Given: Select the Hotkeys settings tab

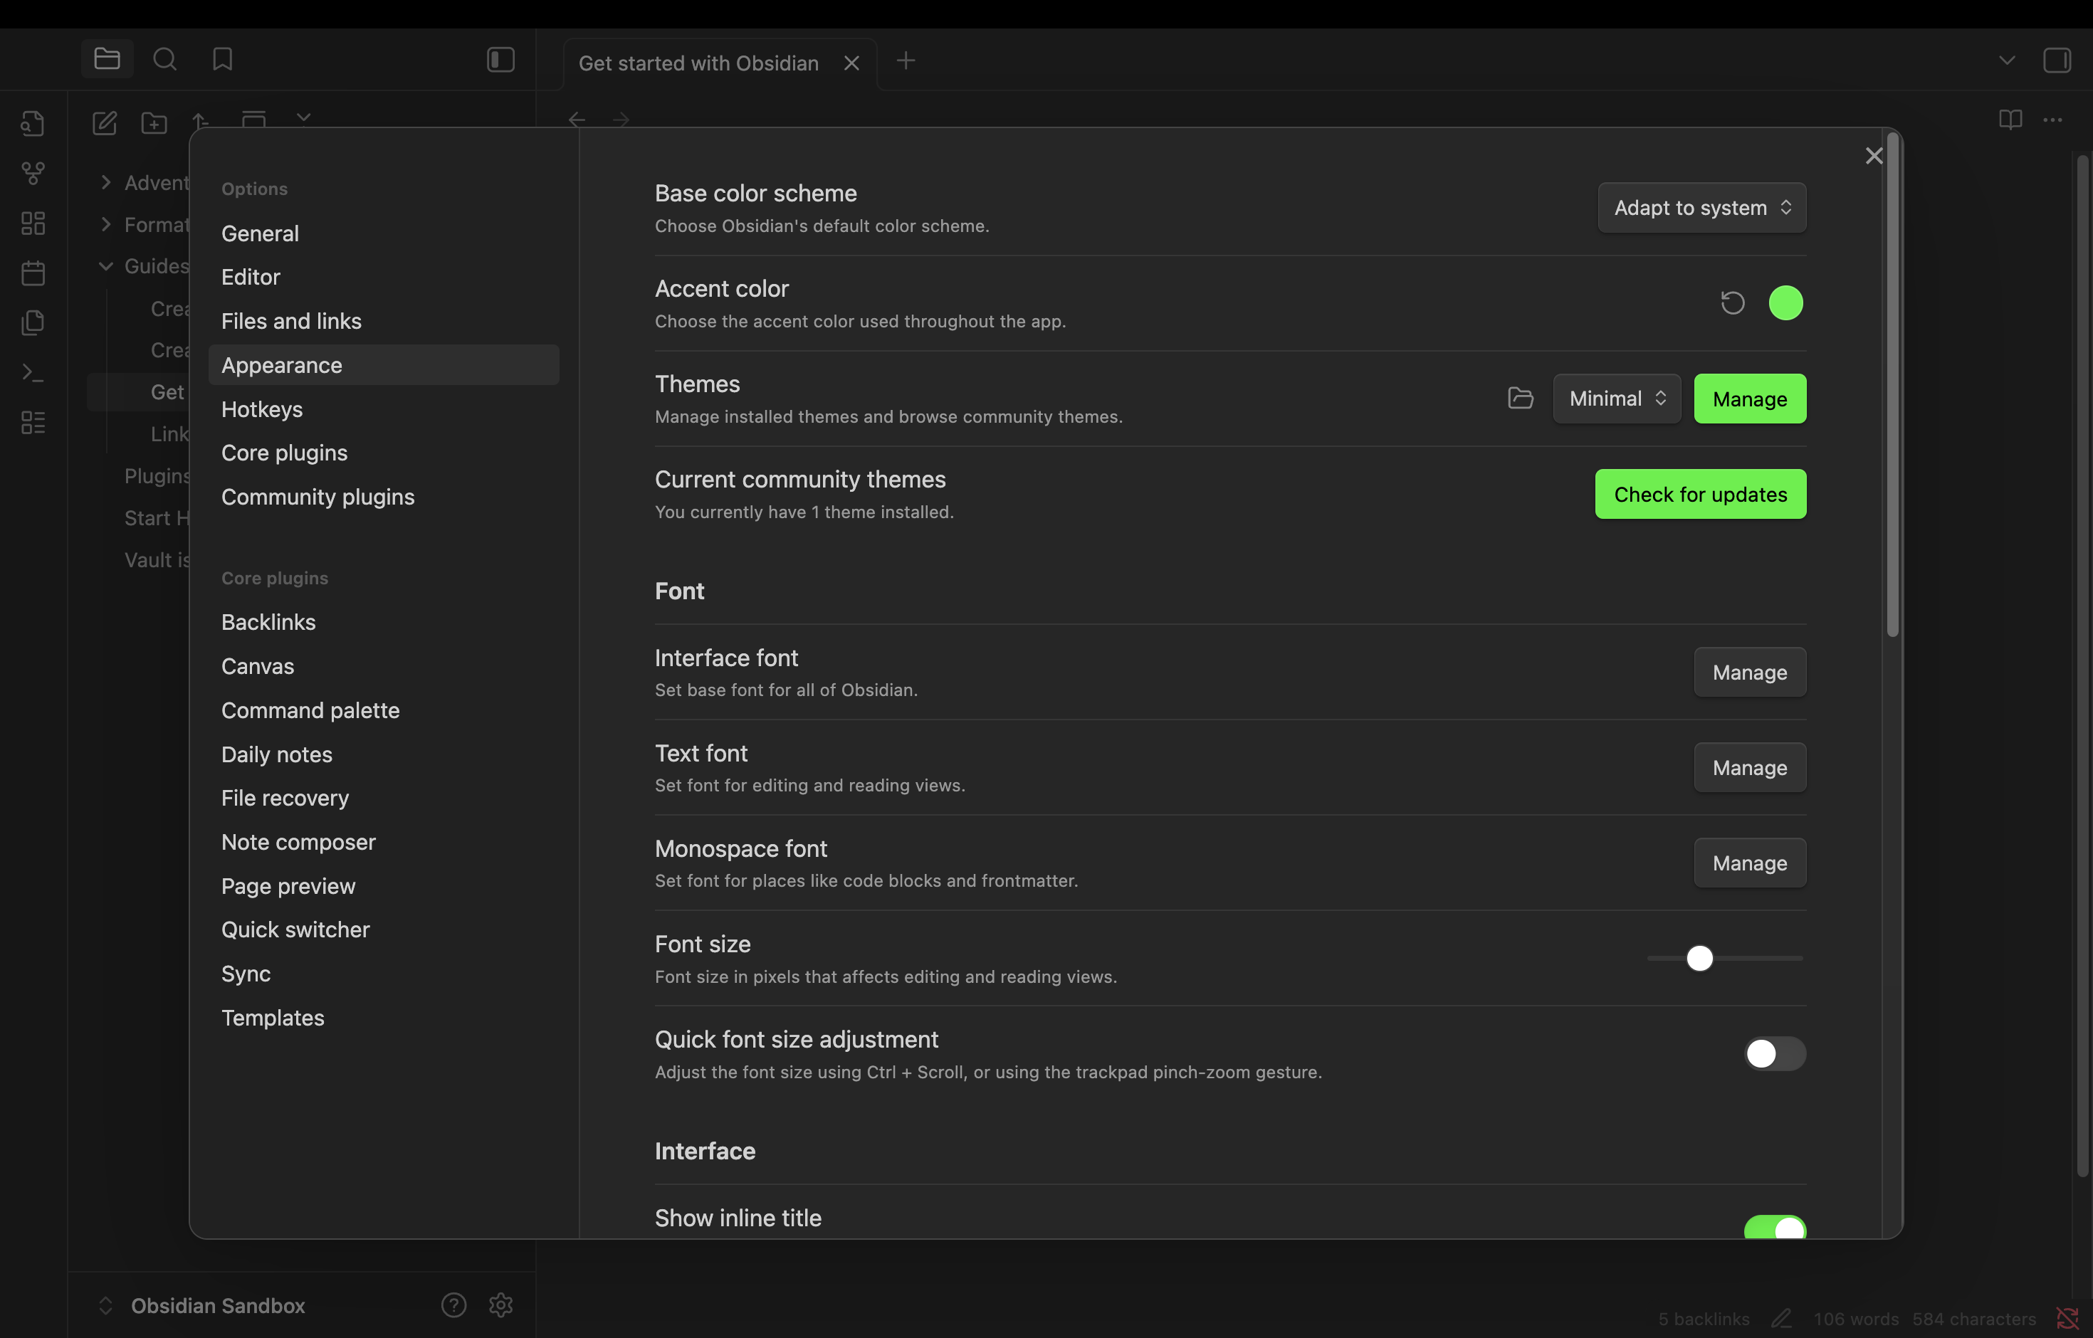Looking at the screenshot, I should click(x=262, y=409).
